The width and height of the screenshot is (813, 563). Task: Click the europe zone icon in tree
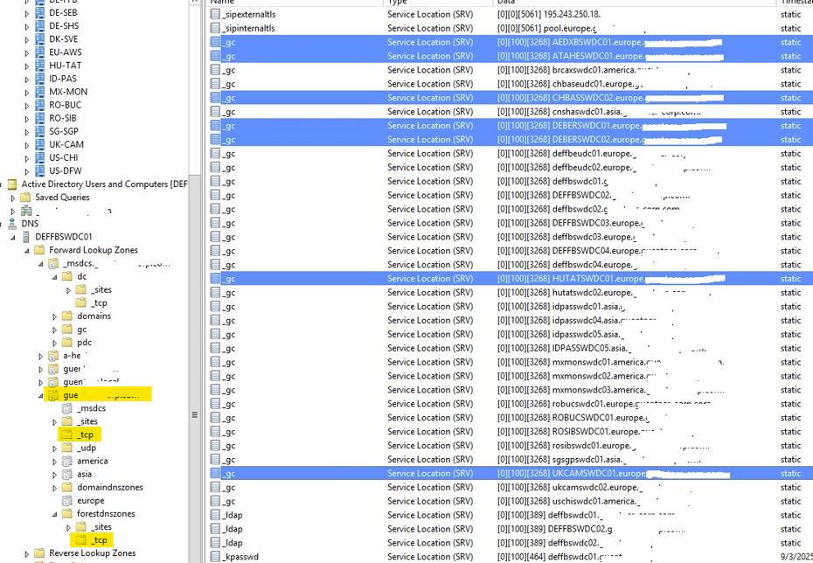tap(67, 501)
